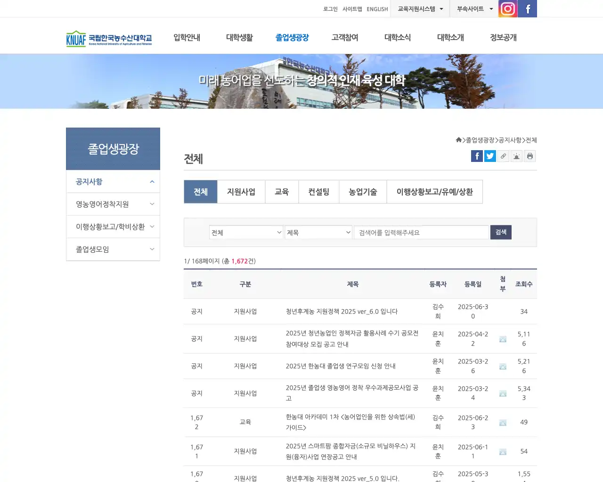
Task: Open attachment icon for 2025-03-24 post
Action: click(x=503, y=394)
